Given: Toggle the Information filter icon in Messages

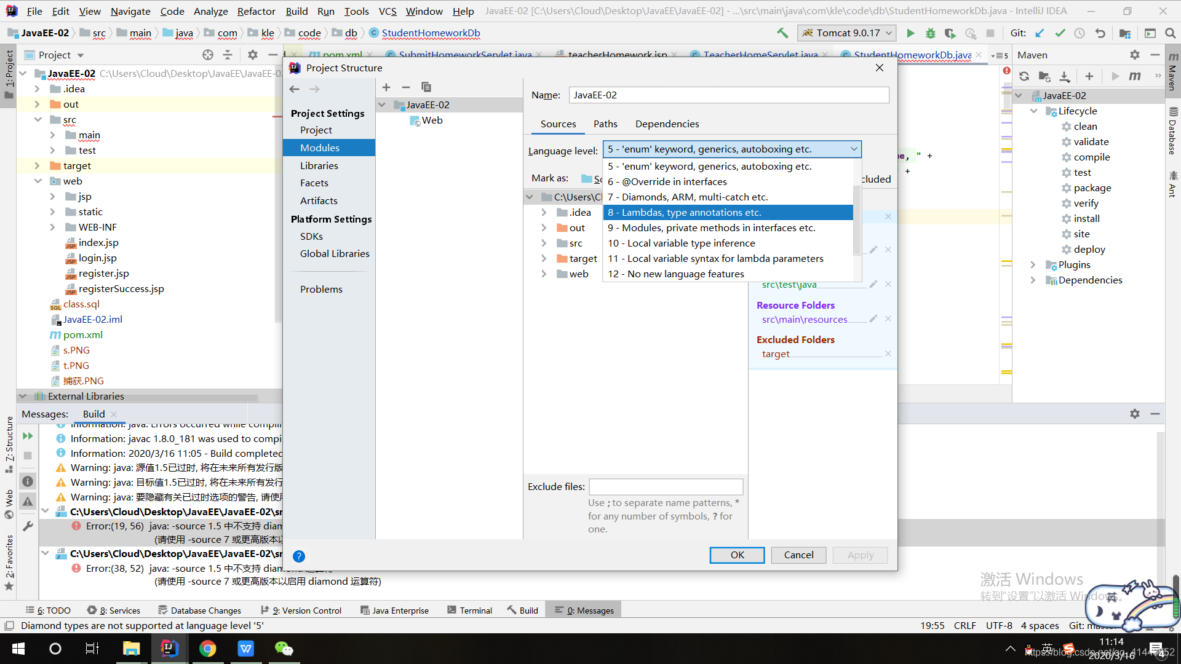Looking at the screenshot, I should pos(28,481).
